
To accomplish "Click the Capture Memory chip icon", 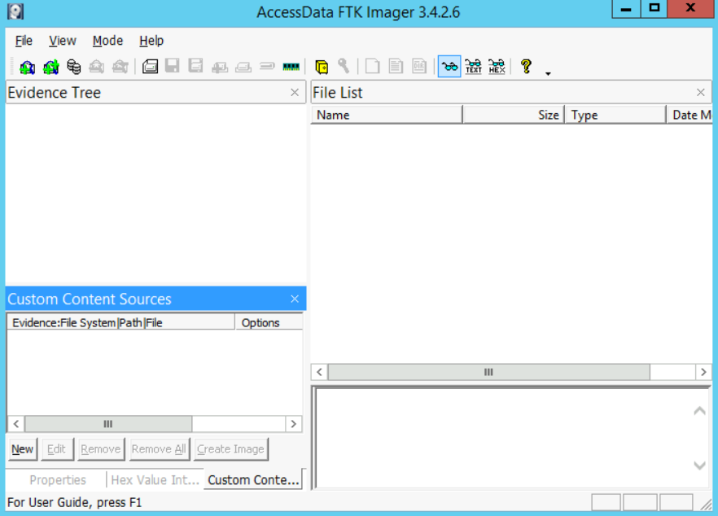I will point(291,67).
